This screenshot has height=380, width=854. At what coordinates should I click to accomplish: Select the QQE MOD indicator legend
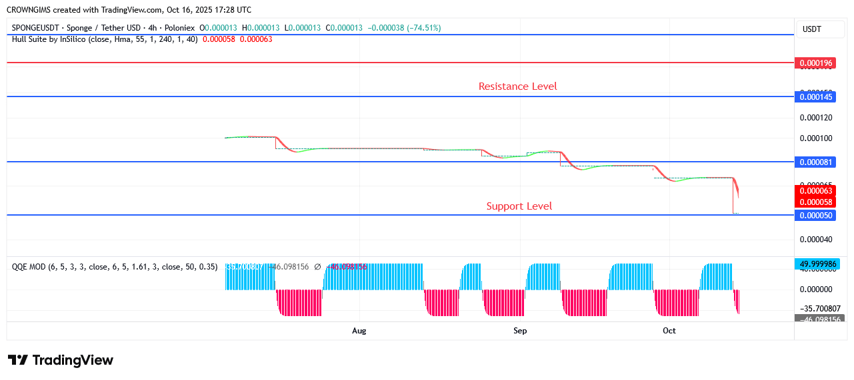tap(115, 267)
